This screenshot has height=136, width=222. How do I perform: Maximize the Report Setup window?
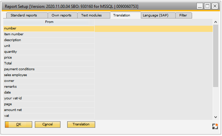(208, 6)
